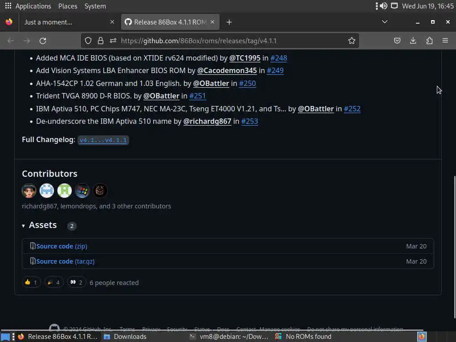
Task: Open pull request #252 link
Action: tap(352, 109)
